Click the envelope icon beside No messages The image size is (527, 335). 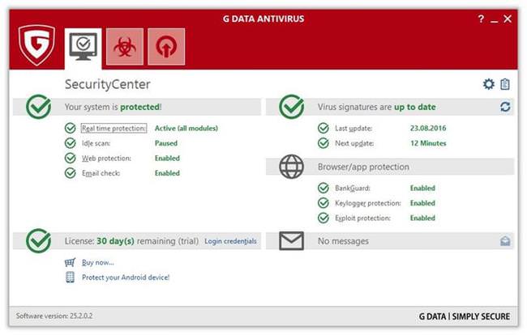291,241
